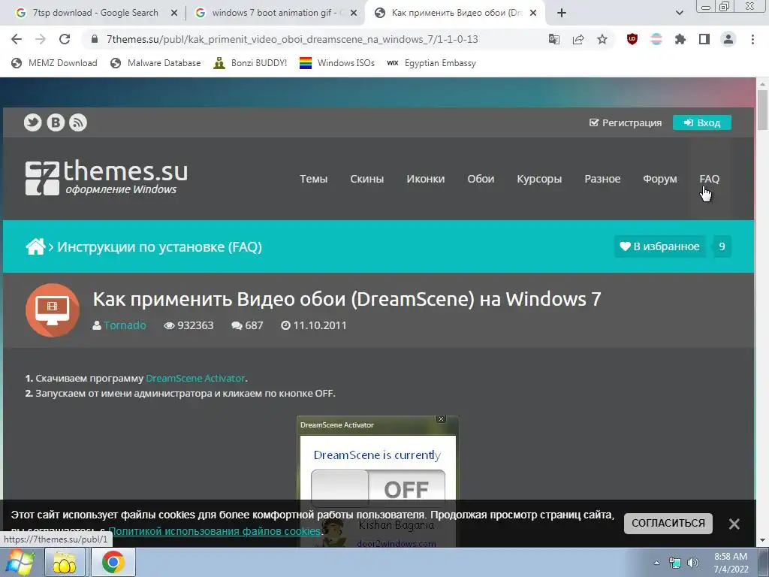Click the orange monitor article icon

click(53, 310)
